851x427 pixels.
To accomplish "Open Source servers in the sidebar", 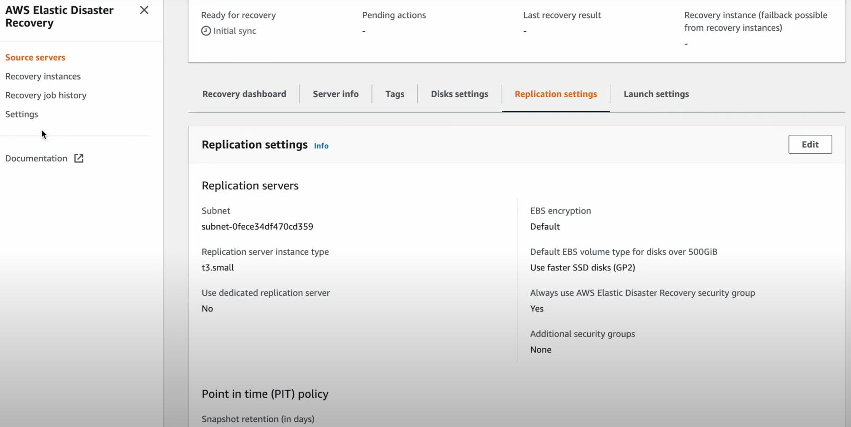I will (35, 57).
